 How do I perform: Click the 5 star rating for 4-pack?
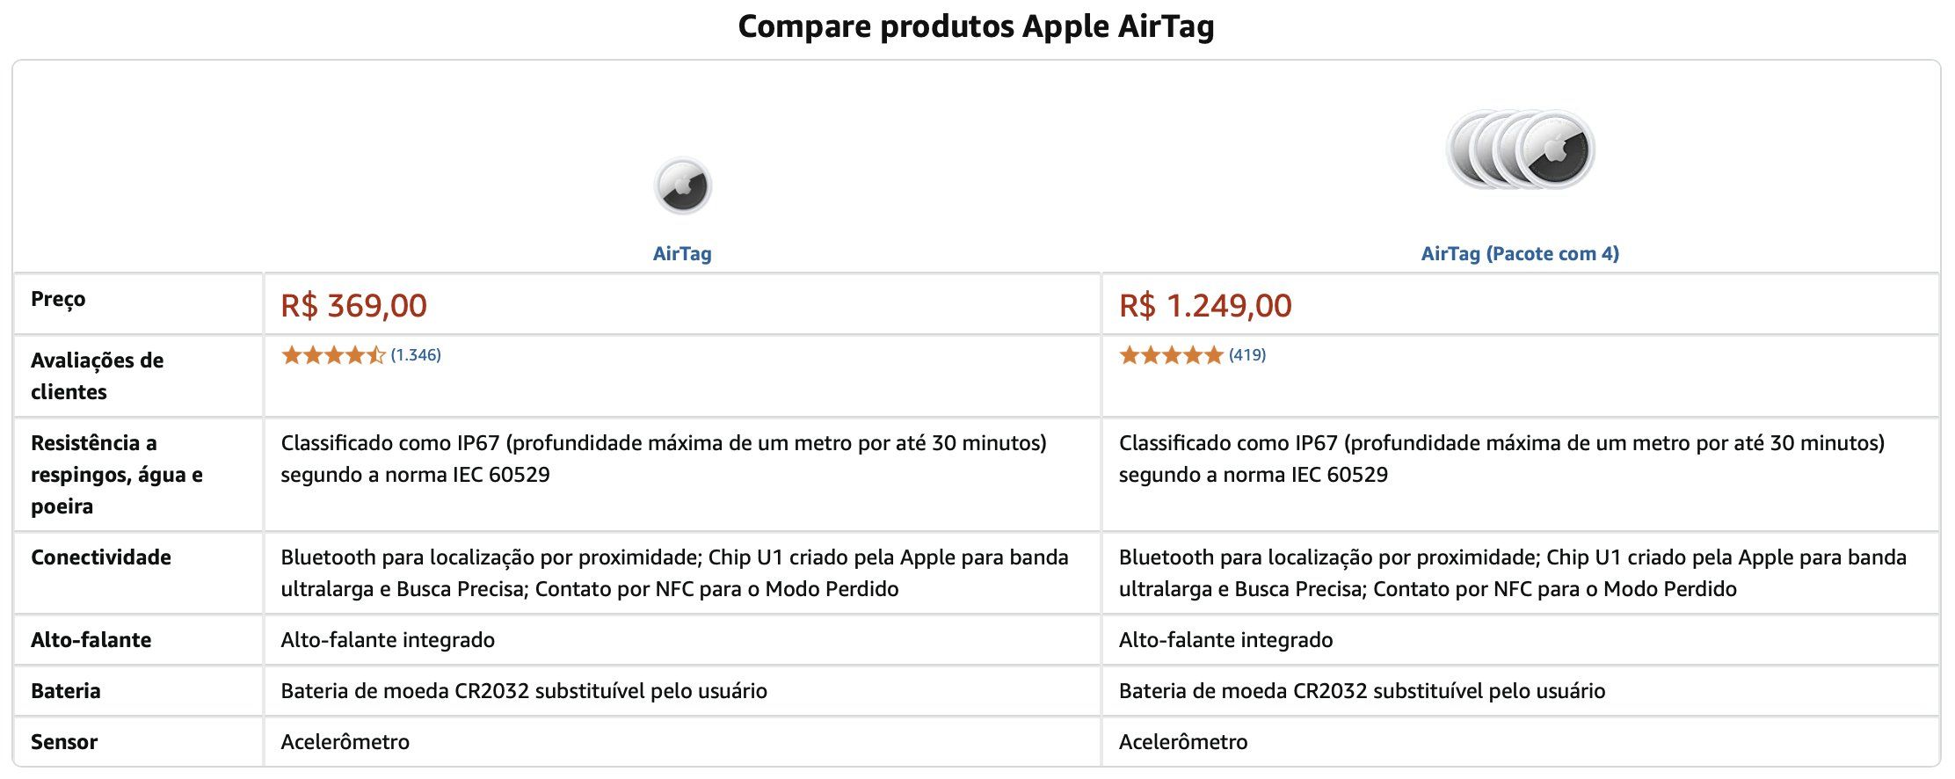1171,355
